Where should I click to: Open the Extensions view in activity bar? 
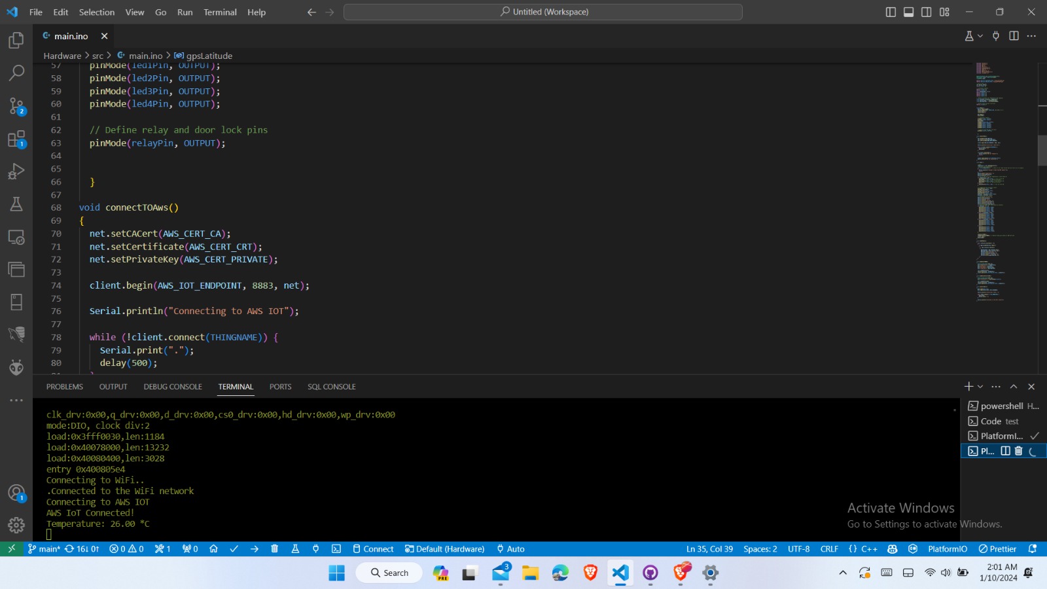pos(16,139)
